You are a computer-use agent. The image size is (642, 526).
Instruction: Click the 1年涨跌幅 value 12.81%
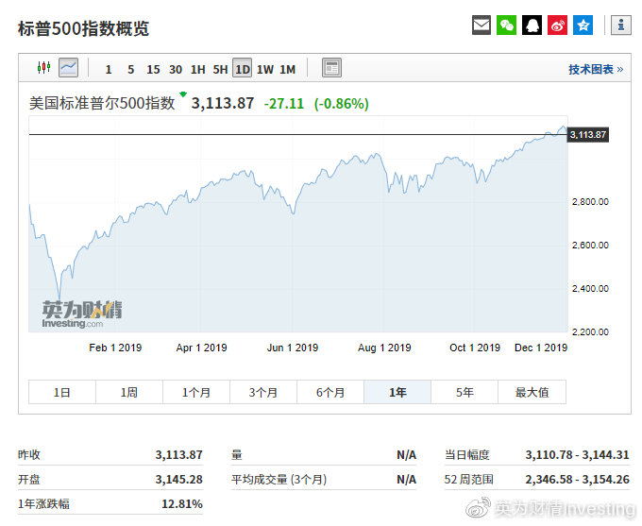(182, 504)
